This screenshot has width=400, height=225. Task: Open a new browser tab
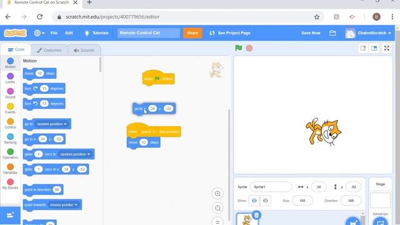click(x=89, y=2)
